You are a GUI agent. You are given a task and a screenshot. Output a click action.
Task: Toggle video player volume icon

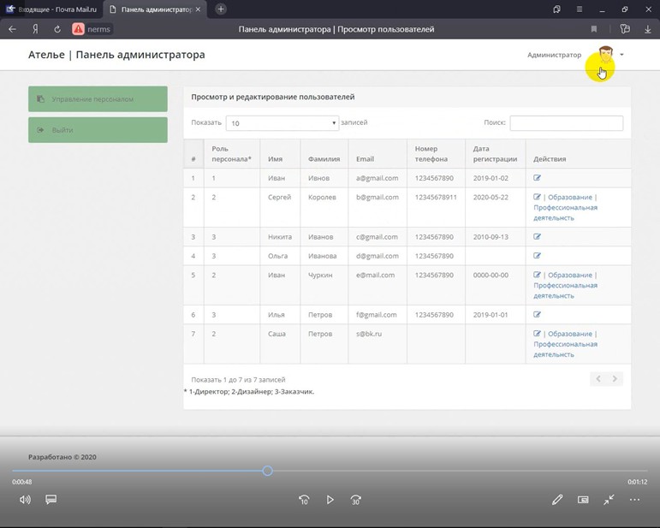point(25,500)
